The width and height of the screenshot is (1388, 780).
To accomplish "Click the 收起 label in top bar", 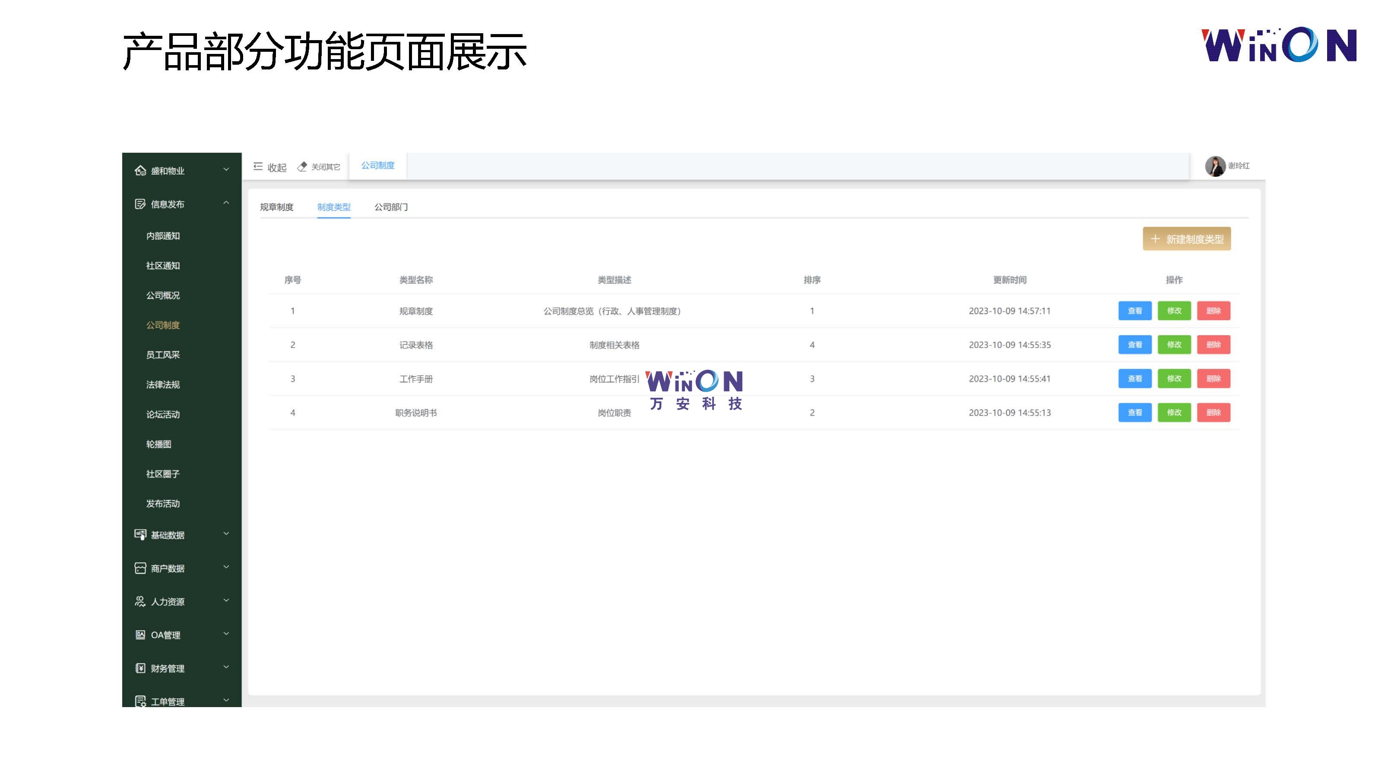I will coord(277,167).
